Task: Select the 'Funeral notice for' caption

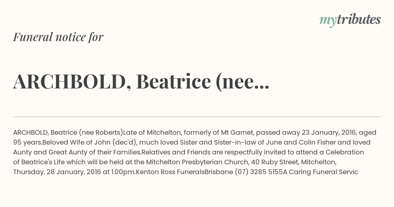Action: click(58, 37)
